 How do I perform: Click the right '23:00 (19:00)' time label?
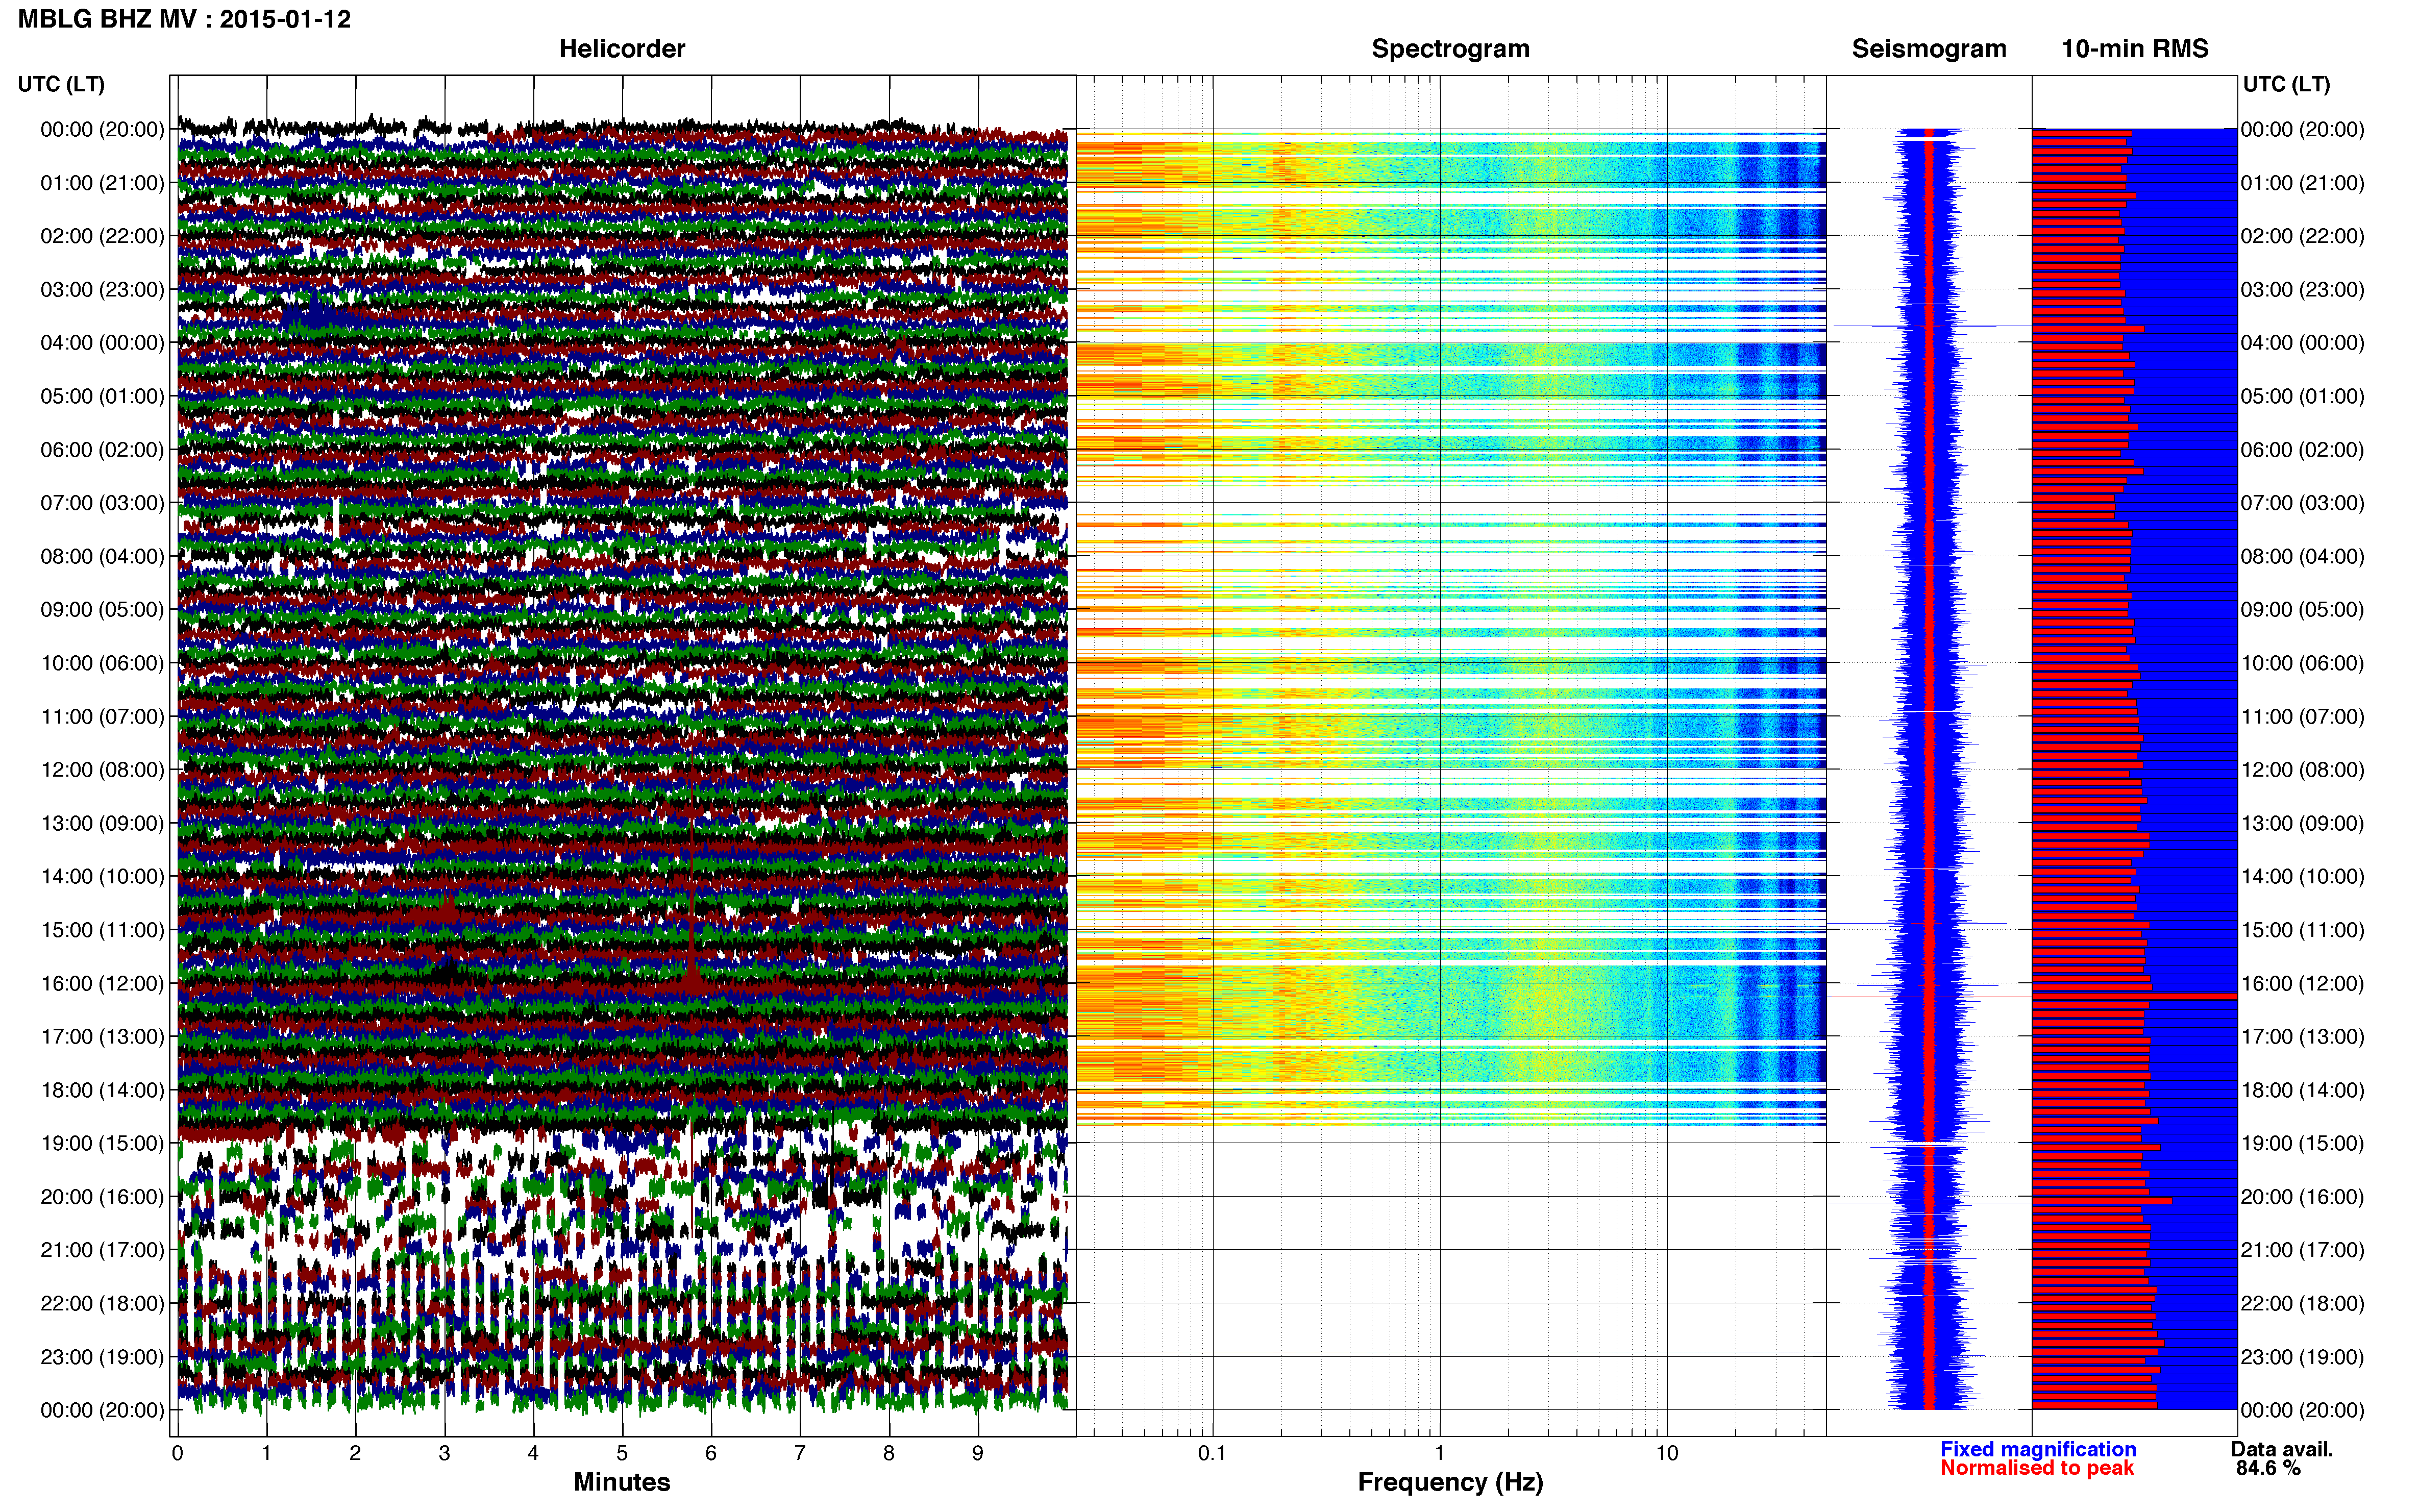(x=2303, y=1357)
